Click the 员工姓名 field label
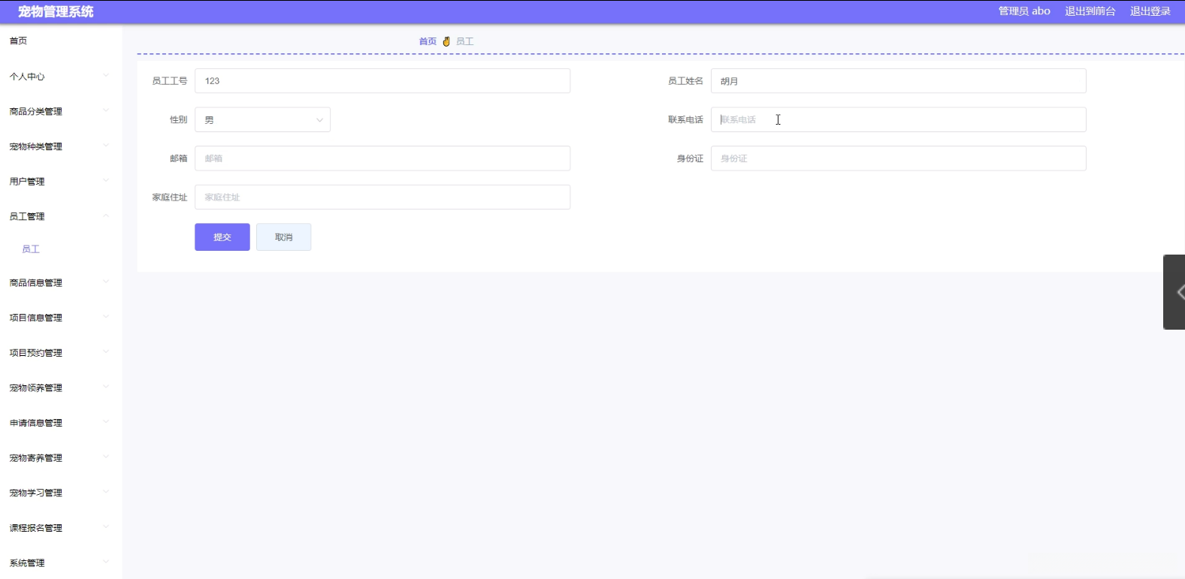The width and height of the screenshot is (1185, 579). click(x=685, y=81)
